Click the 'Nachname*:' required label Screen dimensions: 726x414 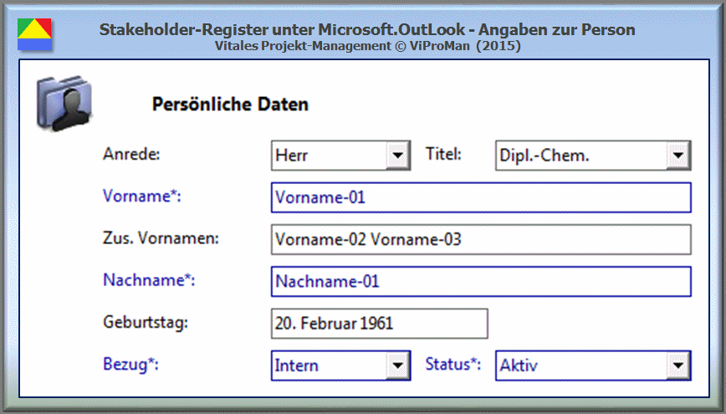tap(149, 280)
